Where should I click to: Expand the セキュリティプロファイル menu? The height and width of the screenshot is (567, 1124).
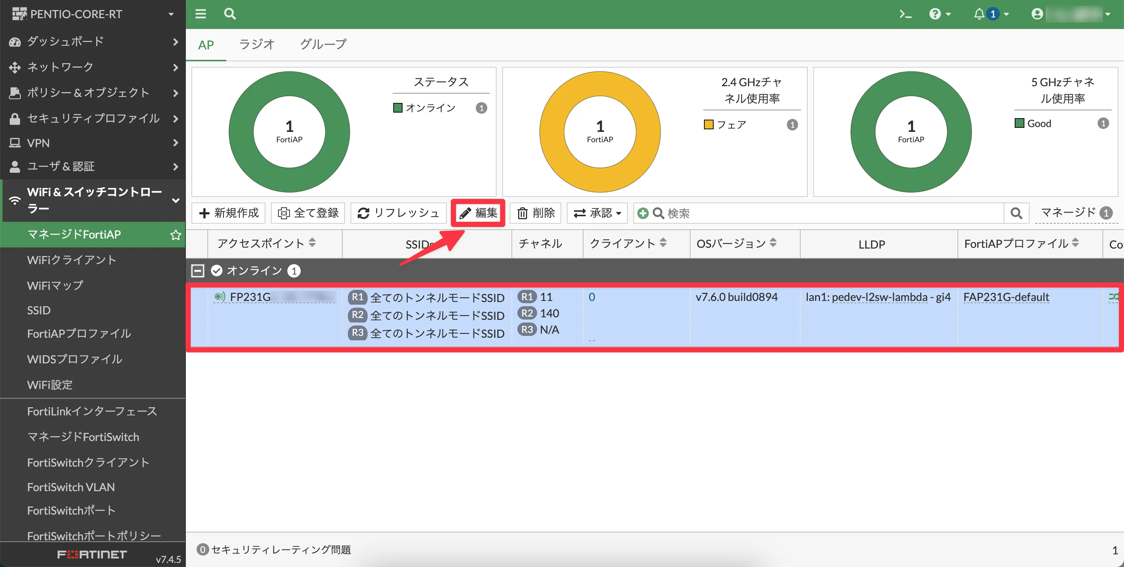(93, 118)
